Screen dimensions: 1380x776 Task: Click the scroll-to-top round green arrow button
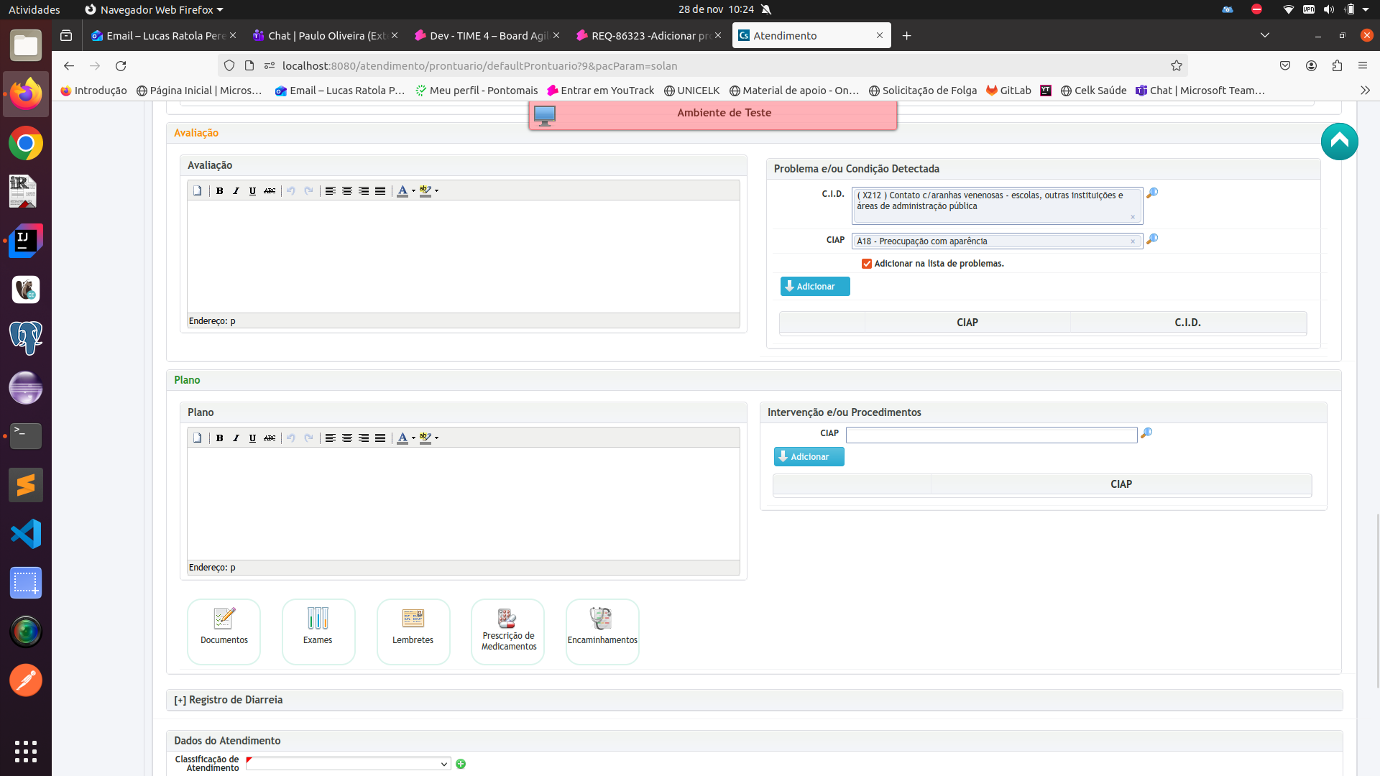click(x=1339, y=142)
